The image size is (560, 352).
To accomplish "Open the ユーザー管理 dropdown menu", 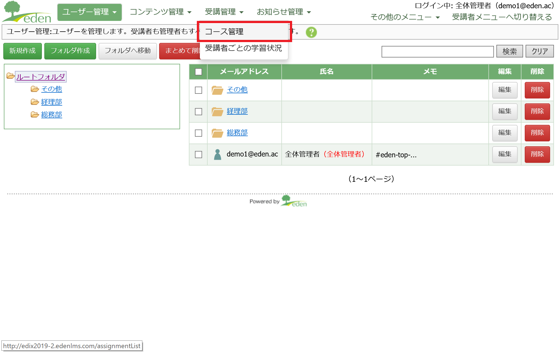I will click(x=89, y=12).
